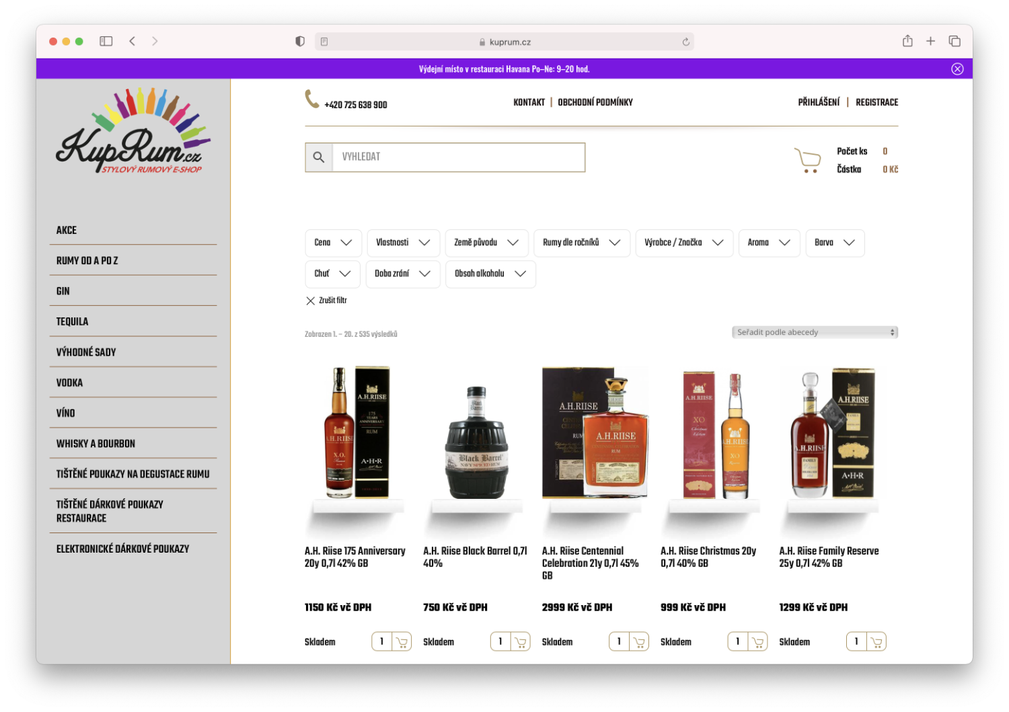Click the magnifying glass search icon
Viewport: 1009px width, 712px height.
pyautogui.click(x=319, y=157)
